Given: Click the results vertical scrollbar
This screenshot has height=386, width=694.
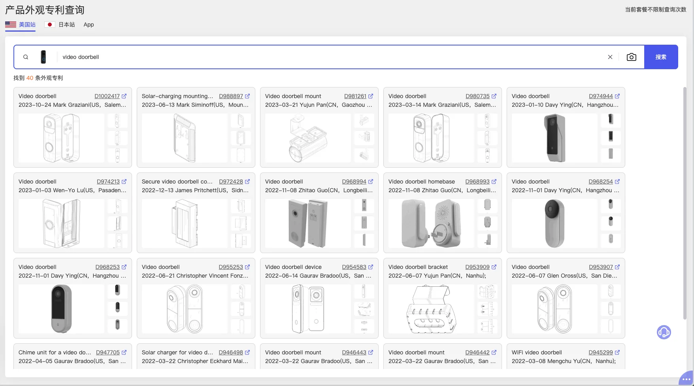Looking at the screenshot, I should point(685,203).
